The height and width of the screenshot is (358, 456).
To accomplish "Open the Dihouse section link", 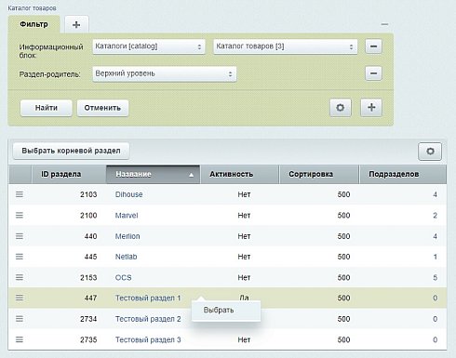I will tap(128, 194).
